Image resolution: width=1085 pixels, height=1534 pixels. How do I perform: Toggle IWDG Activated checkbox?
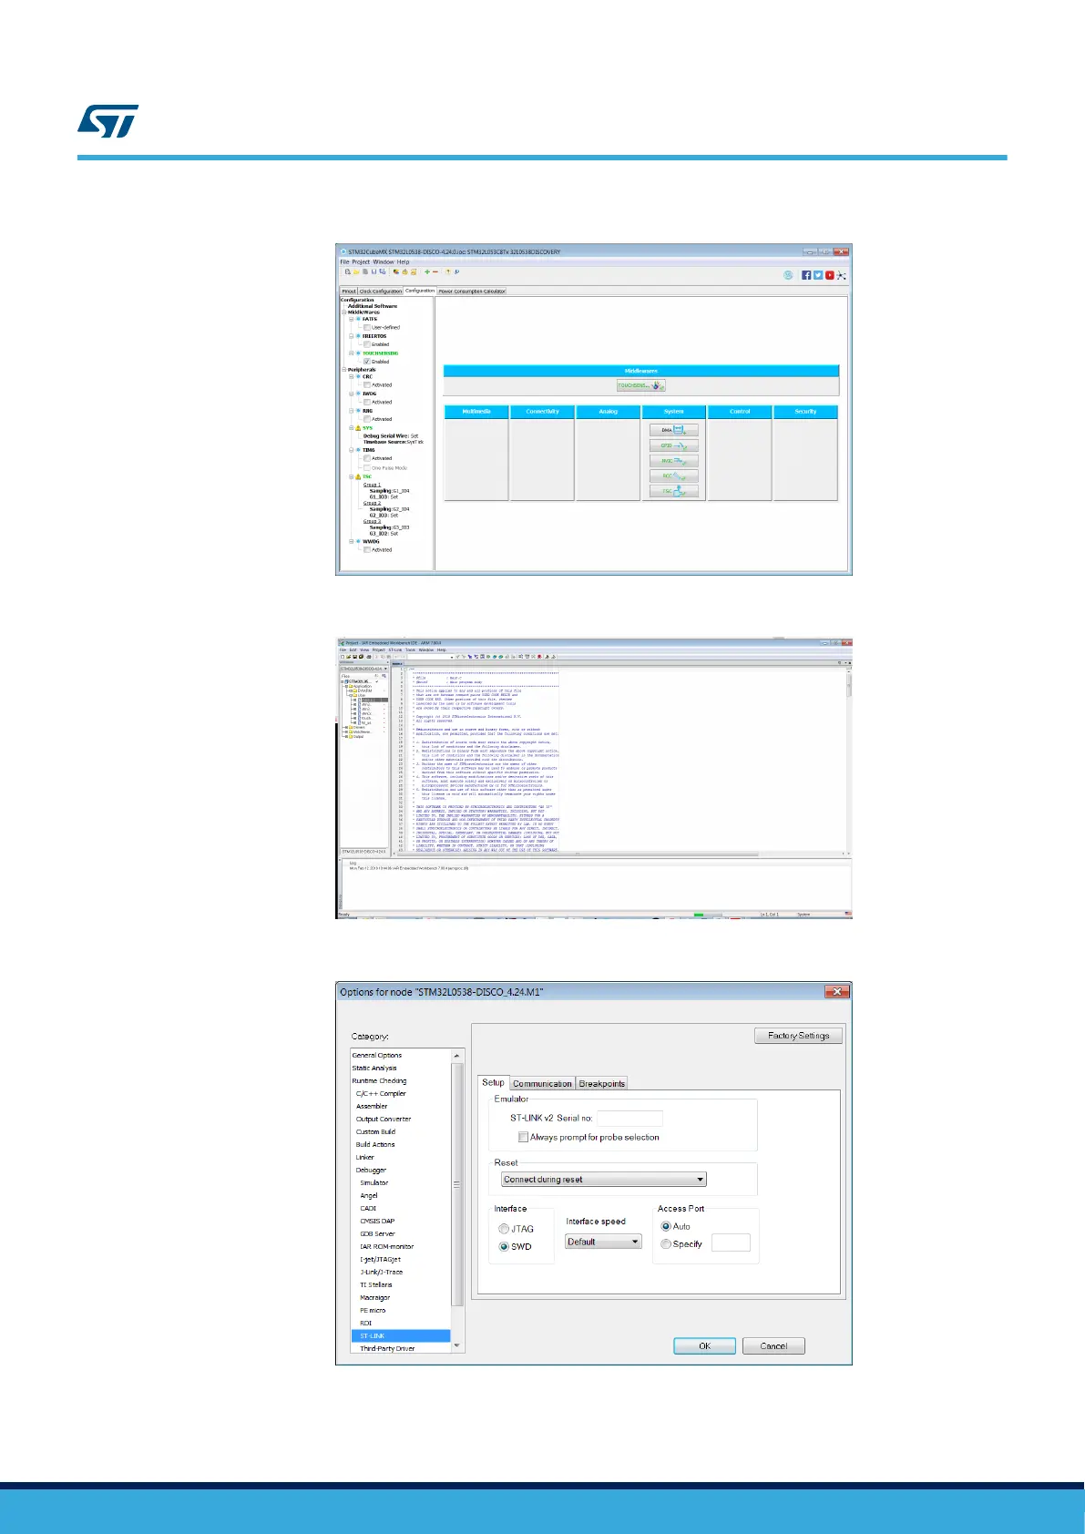[367, 402]
